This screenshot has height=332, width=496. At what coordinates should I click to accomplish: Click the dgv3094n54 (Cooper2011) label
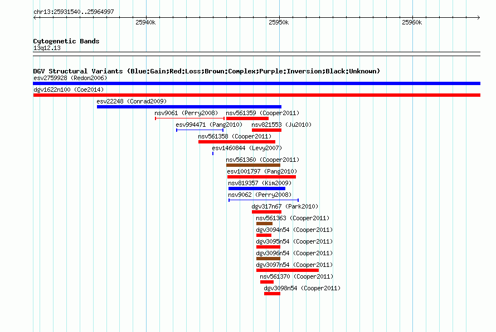[294, 230]
